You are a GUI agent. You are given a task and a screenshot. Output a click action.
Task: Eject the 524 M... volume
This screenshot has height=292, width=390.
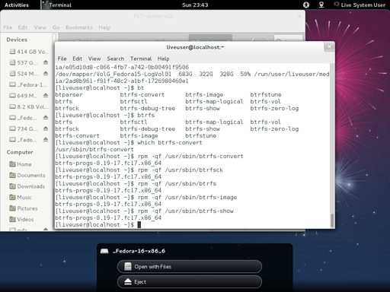click(x=46, y=74)
